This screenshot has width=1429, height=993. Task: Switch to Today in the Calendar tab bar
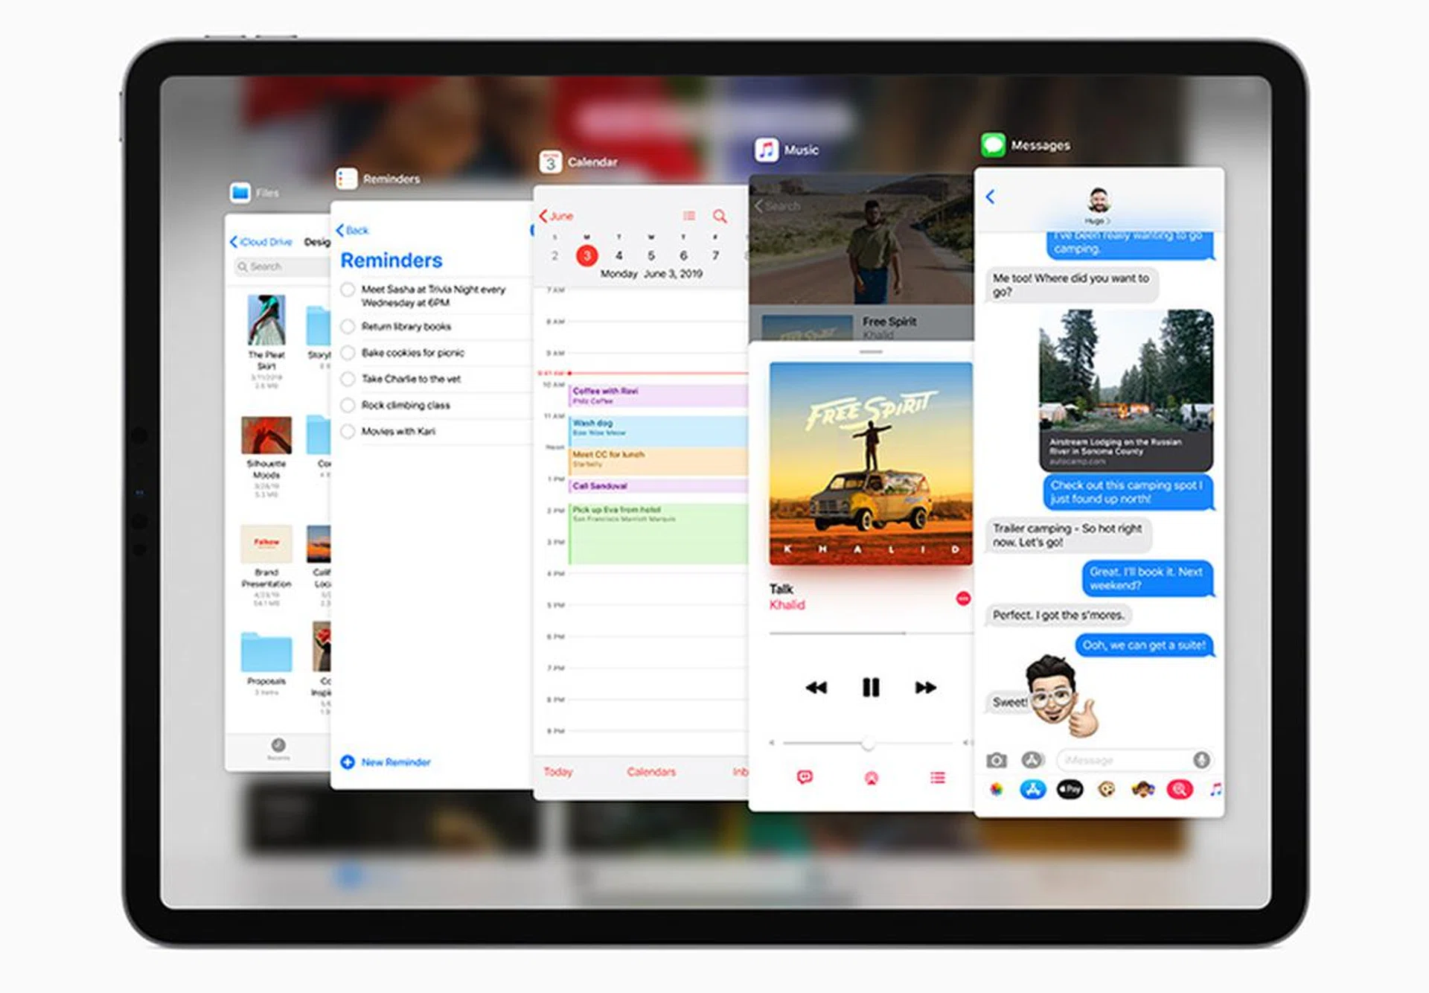pos(557,772)
